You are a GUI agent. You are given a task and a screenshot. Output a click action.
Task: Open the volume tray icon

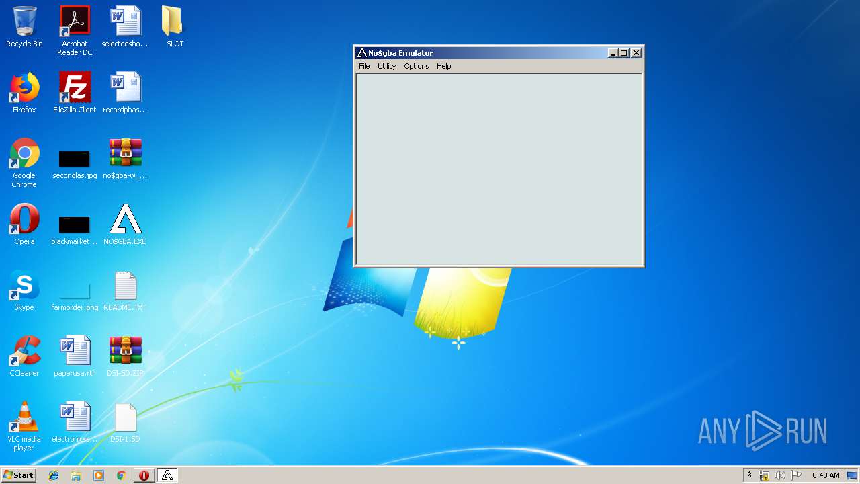pos(780,475)
